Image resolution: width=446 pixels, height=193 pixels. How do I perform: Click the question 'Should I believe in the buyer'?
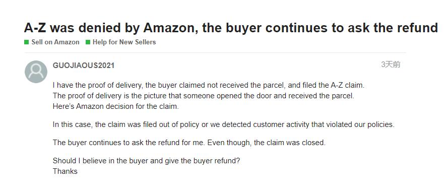click(147, 161)
